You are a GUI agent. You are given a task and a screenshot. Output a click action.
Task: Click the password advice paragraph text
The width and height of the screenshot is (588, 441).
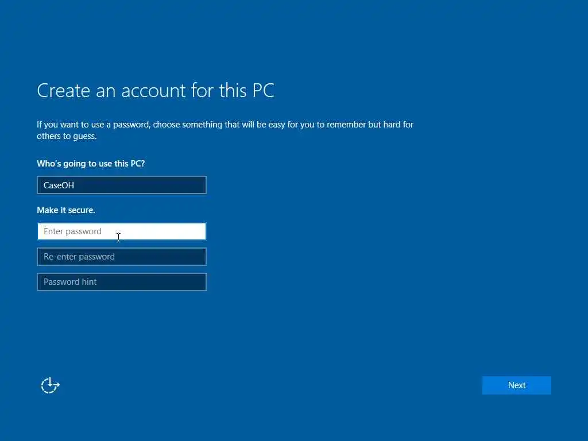coord(225,130)
